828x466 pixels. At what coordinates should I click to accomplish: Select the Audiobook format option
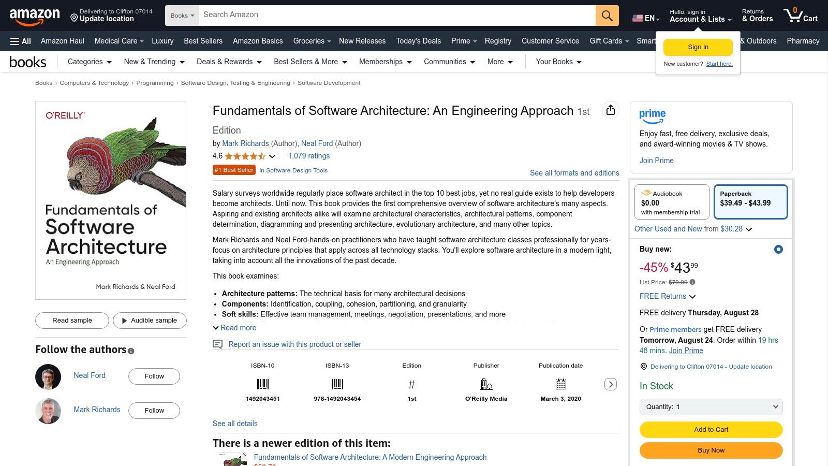[672, 202]
